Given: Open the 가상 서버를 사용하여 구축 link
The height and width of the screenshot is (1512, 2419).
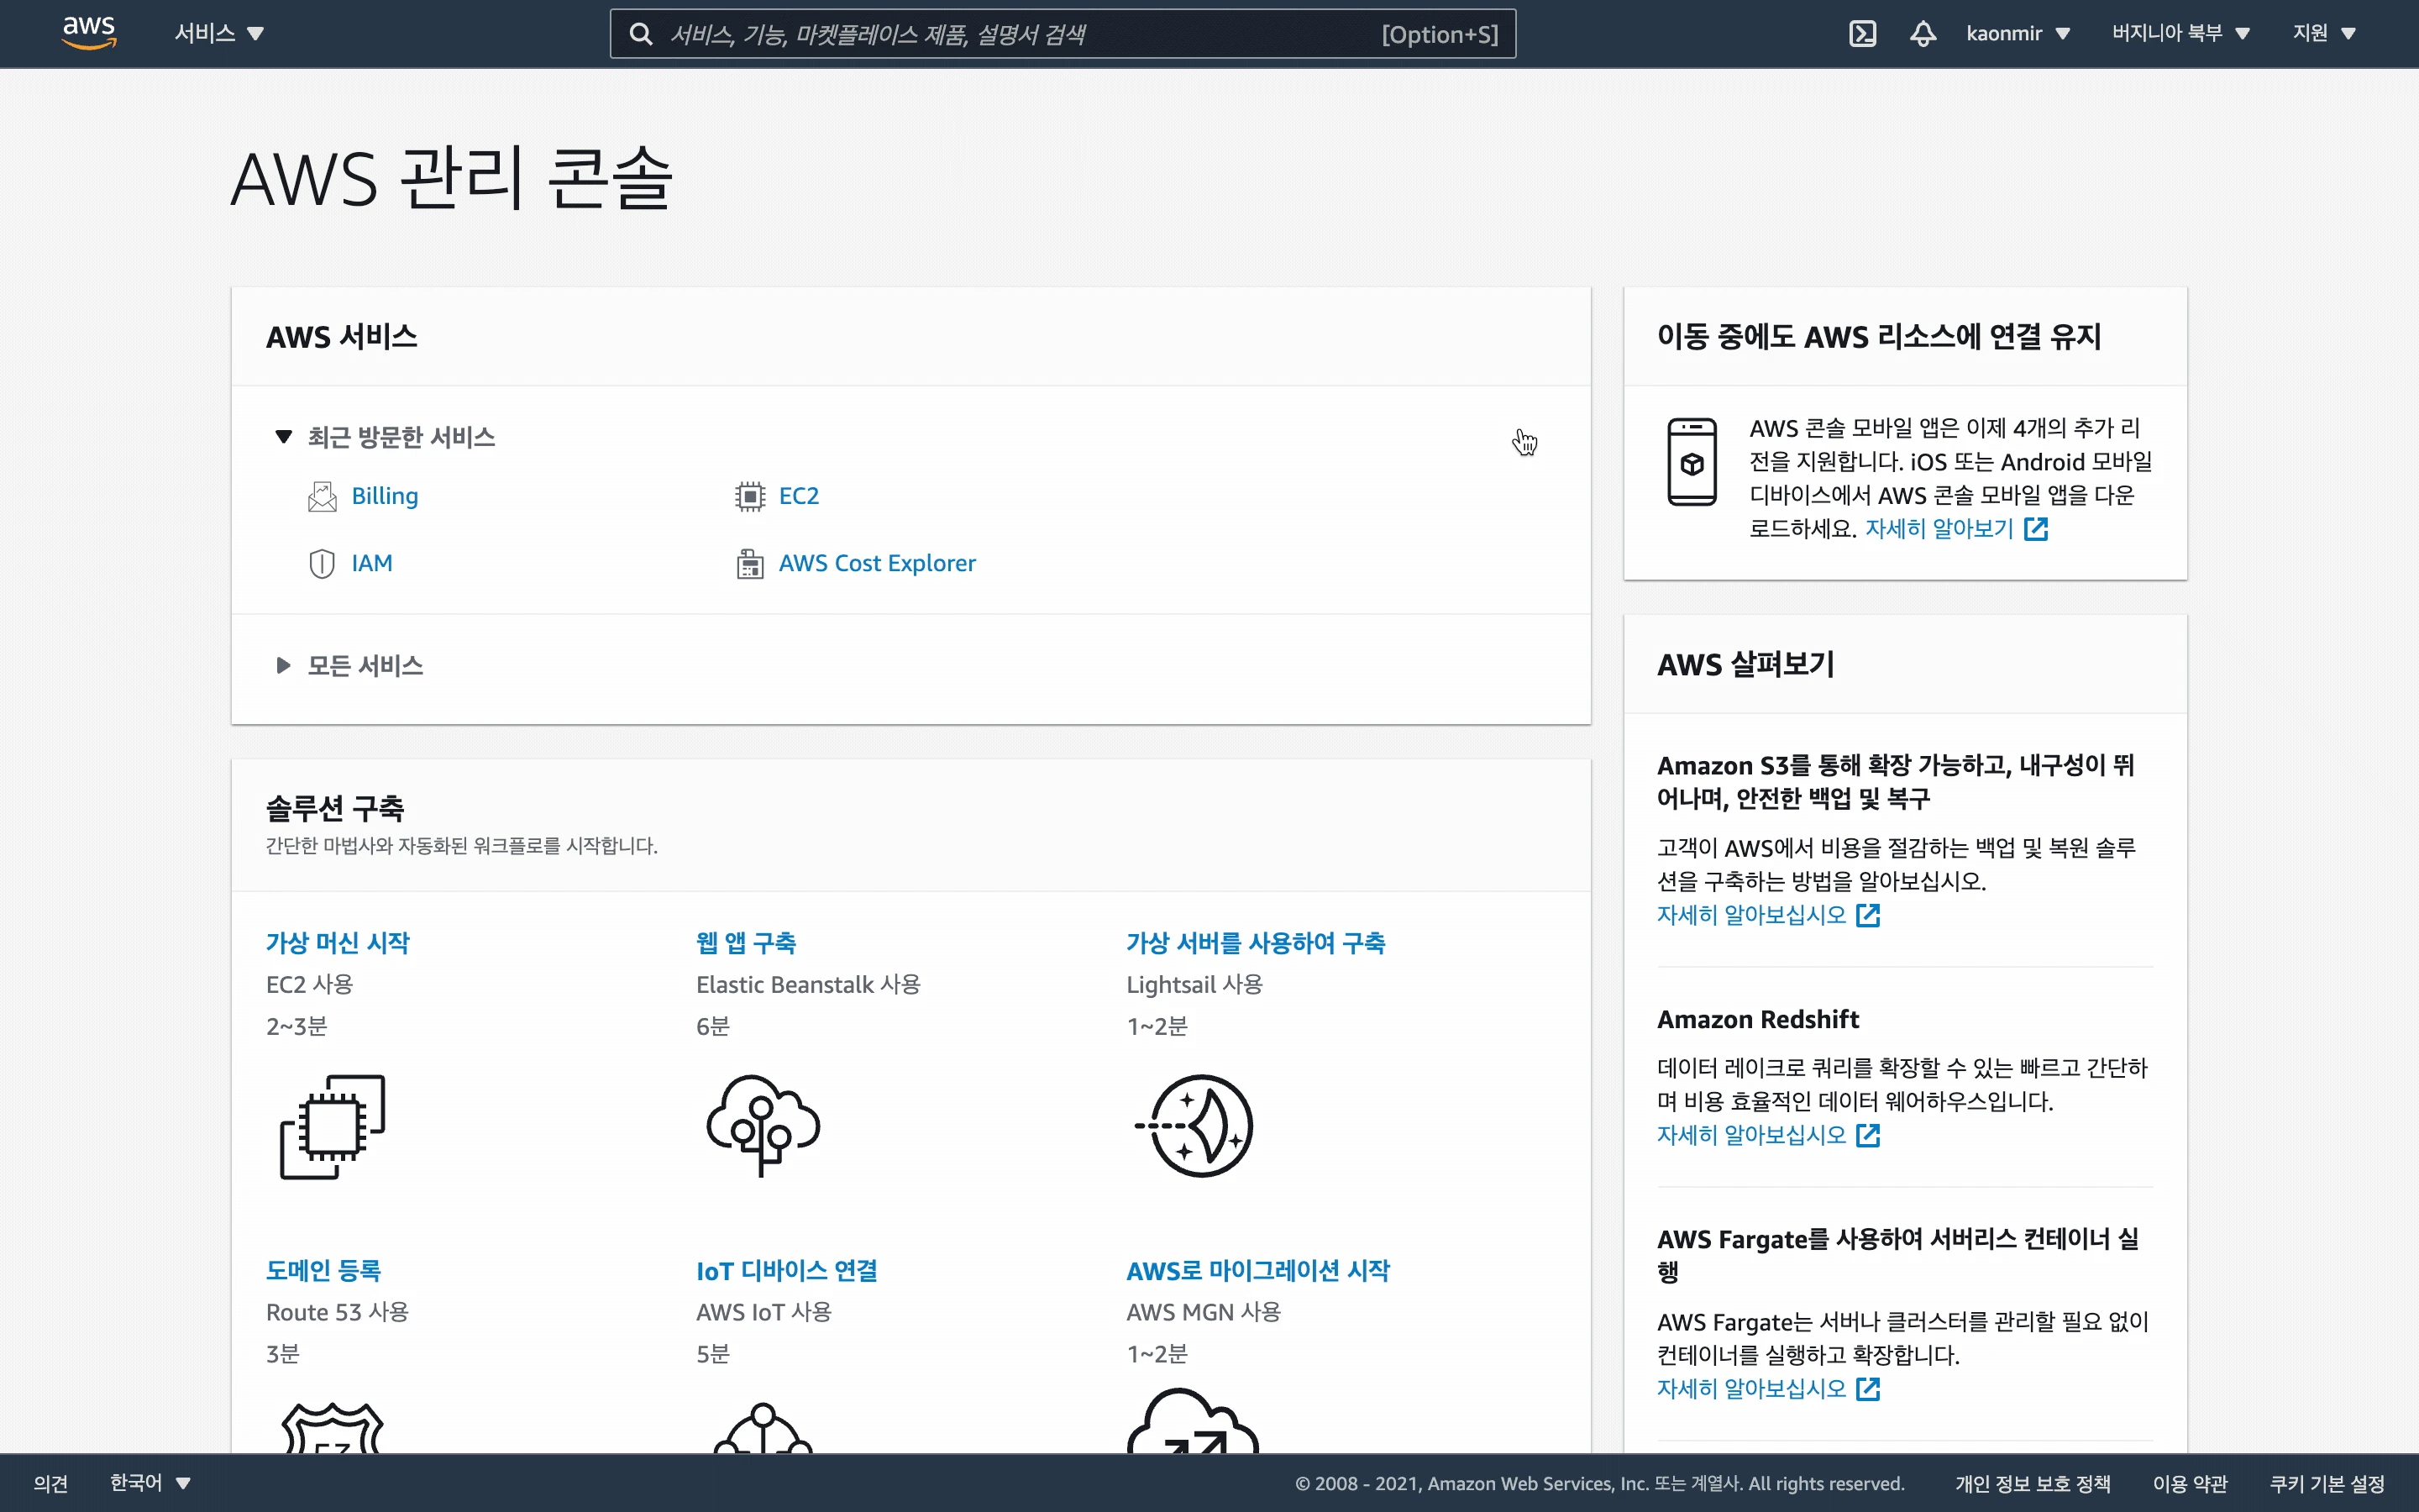Looking at the screenshot, I should [x=1256, y=943].
